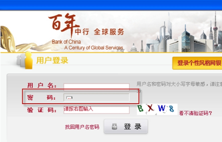Click the red letter X in captcha
The width and height of the screenshot is (222, 142).
tap(150, 108)
